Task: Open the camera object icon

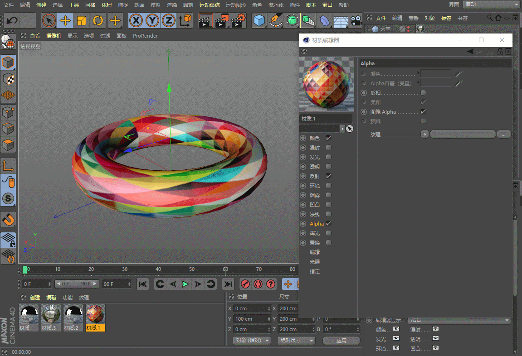Action: point(356,20)
